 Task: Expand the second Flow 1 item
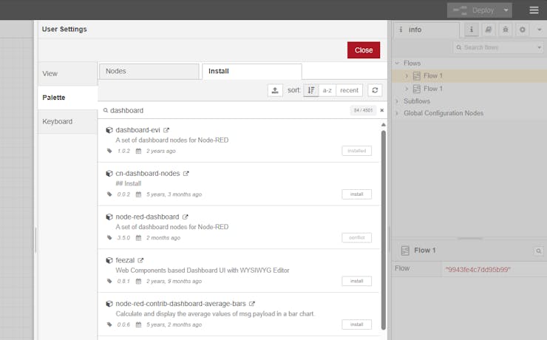click(x=407, y=89)
